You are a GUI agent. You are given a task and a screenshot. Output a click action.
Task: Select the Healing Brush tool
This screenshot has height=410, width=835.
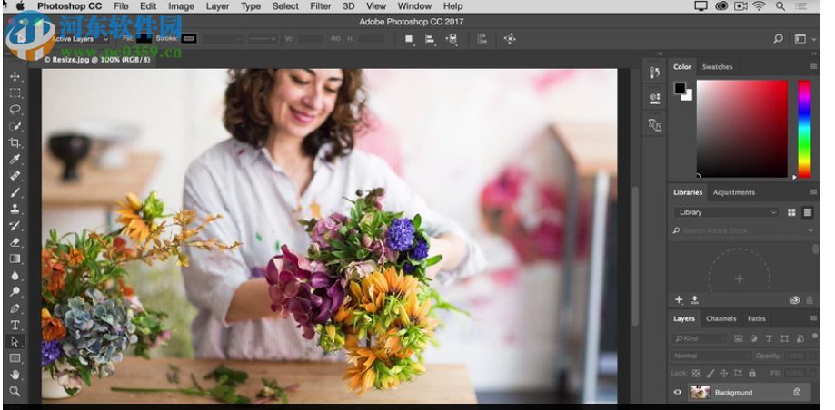15,175
